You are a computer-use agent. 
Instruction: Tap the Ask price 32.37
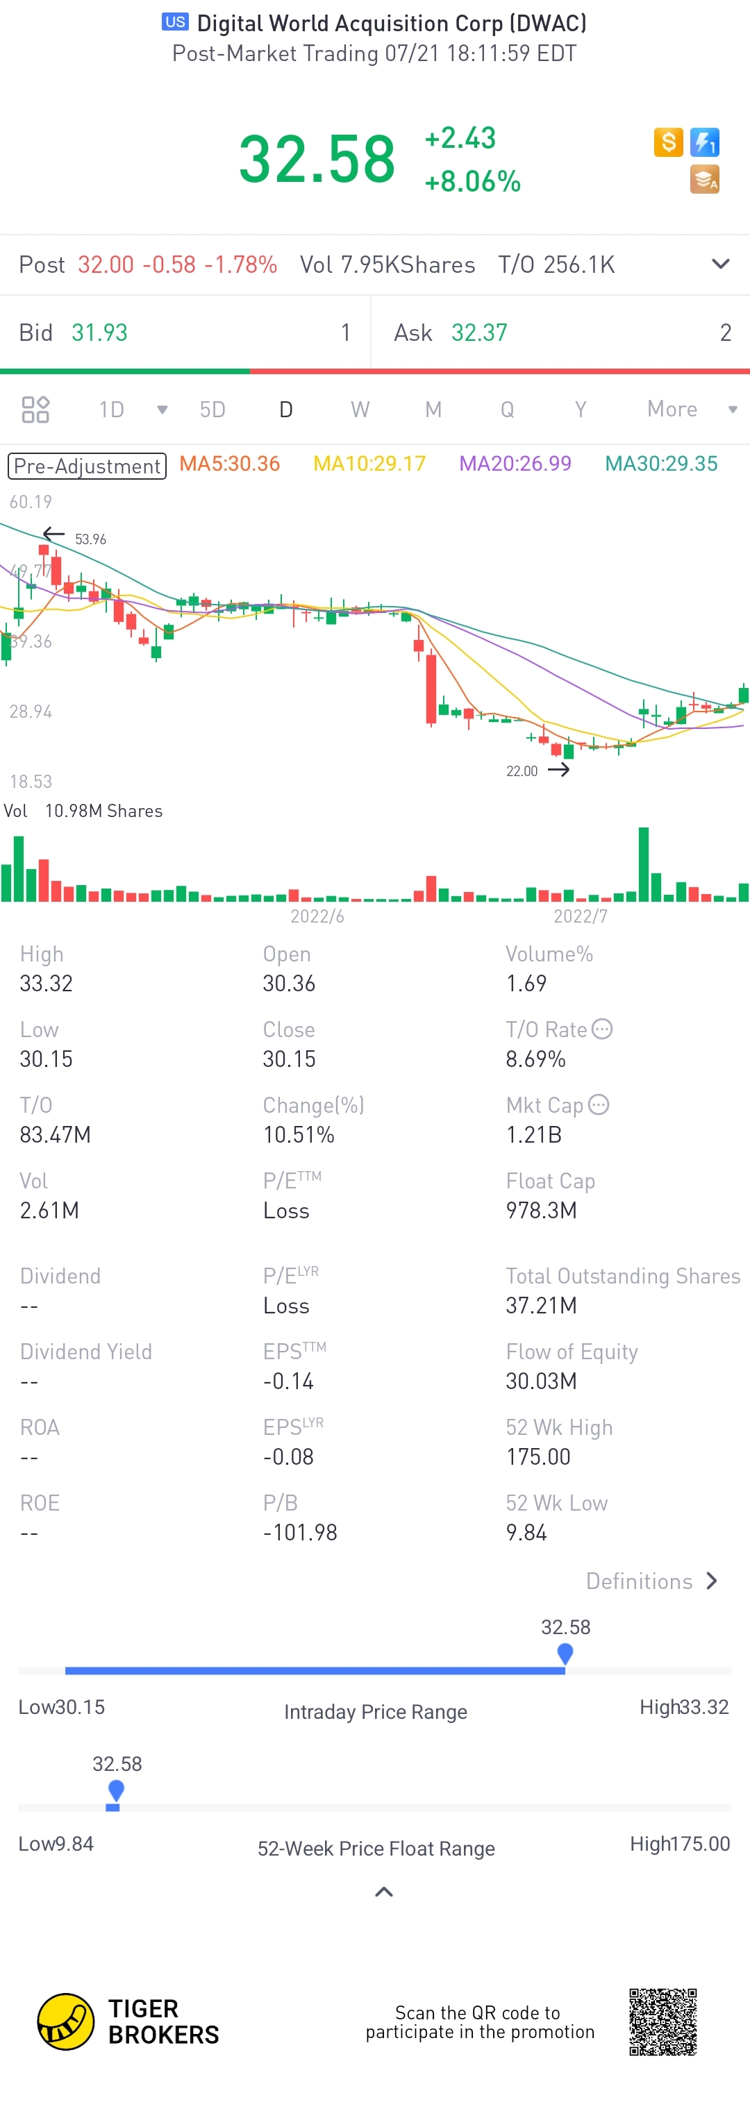tap(479, 333)
